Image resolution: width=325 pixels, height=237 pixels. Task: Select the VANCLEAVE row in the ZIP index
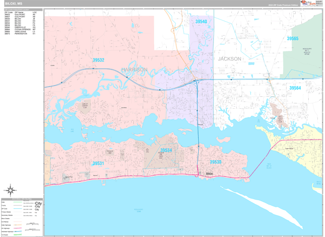click(x=20, y=32)
